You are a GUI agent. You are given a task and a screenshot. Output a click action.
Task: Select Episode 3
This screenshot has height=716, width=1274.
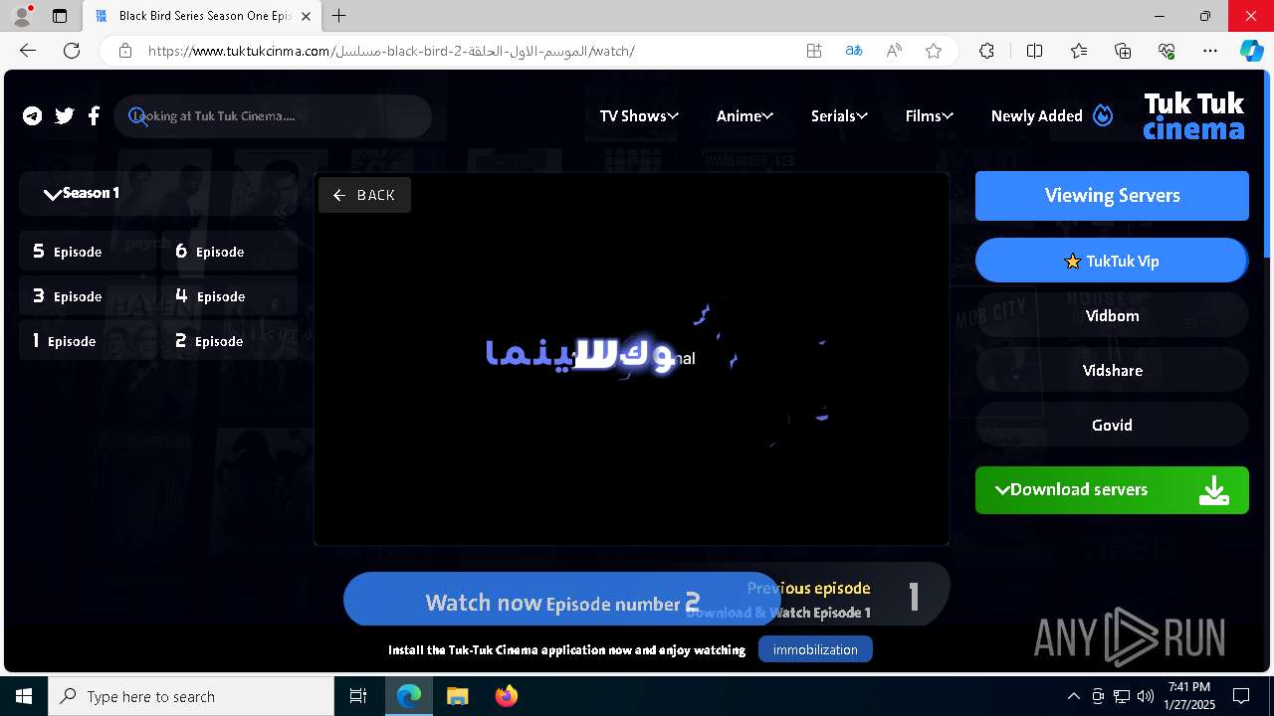[x=88, y=296]
